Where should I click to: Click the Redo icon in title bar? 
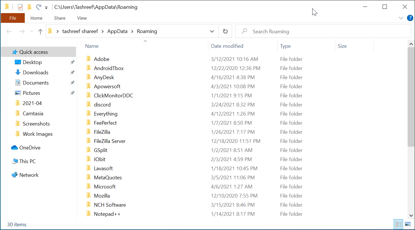pyautogui.click(x=38, y=7)
